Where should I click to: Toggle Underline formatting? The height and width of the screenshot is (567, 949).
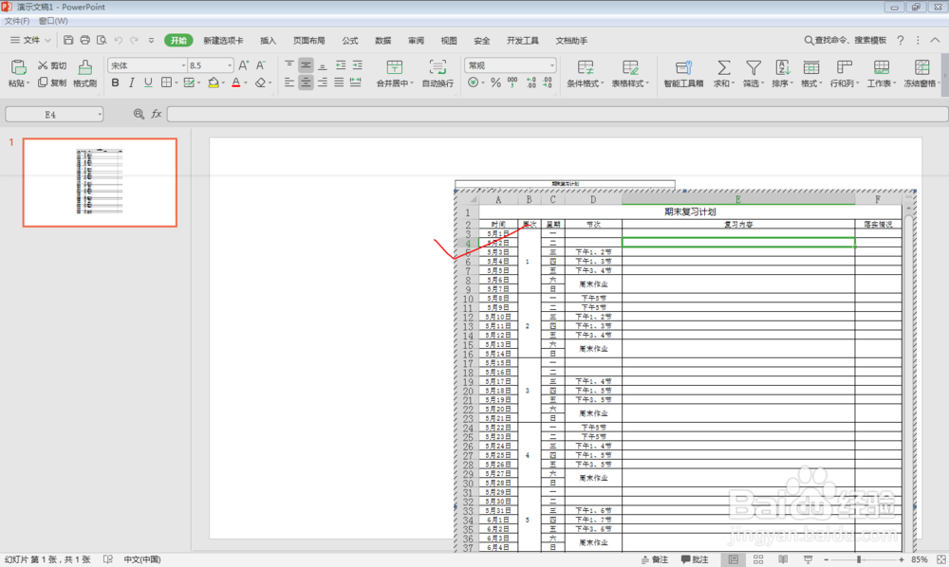(x=148, y=82)
